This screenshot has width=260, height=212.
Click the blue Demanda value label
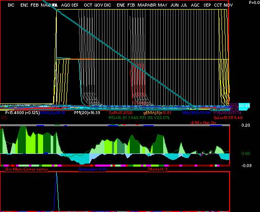(93, 169)
